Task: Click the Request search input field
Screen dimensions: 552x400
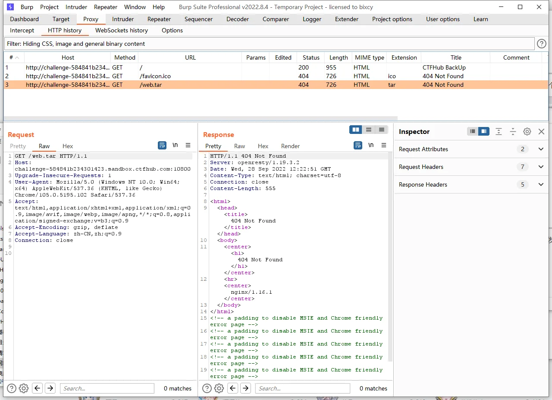Action: (107, 388)
